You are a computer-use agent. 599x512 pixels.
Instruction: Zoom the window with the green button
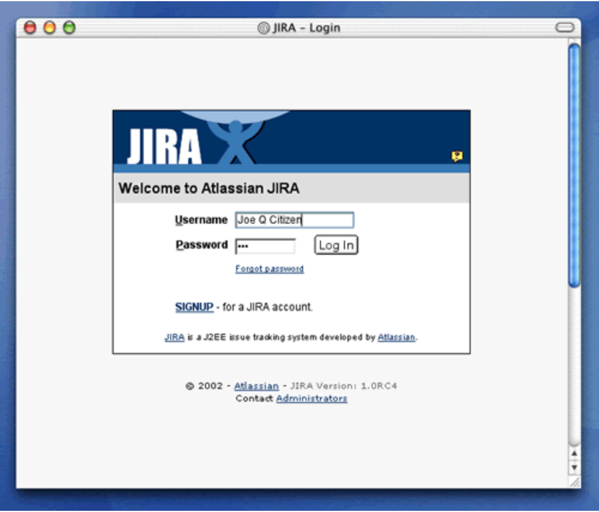pyautogui.click(x=69, y=28)
